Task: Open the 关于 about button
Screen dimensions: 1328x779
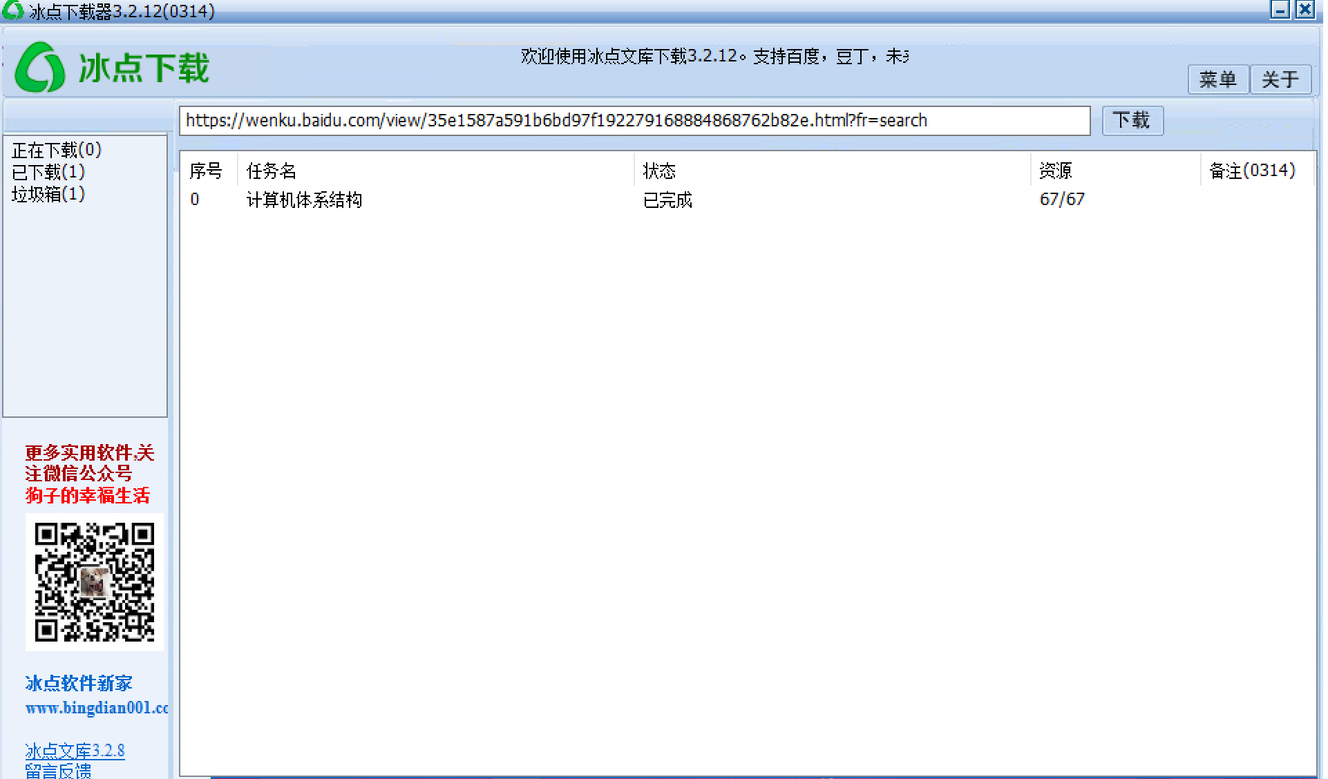Action: pos(1280,79)
